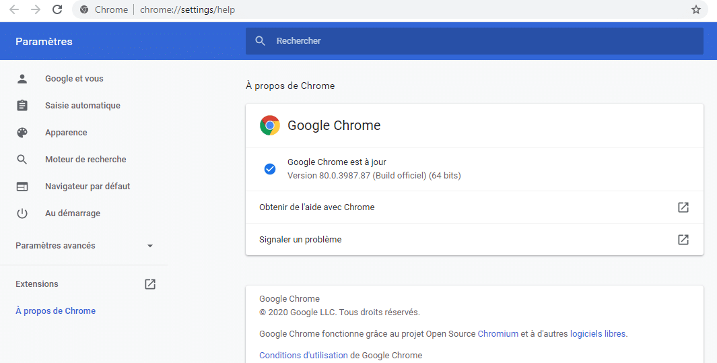Open Google et vous settings

74,79
